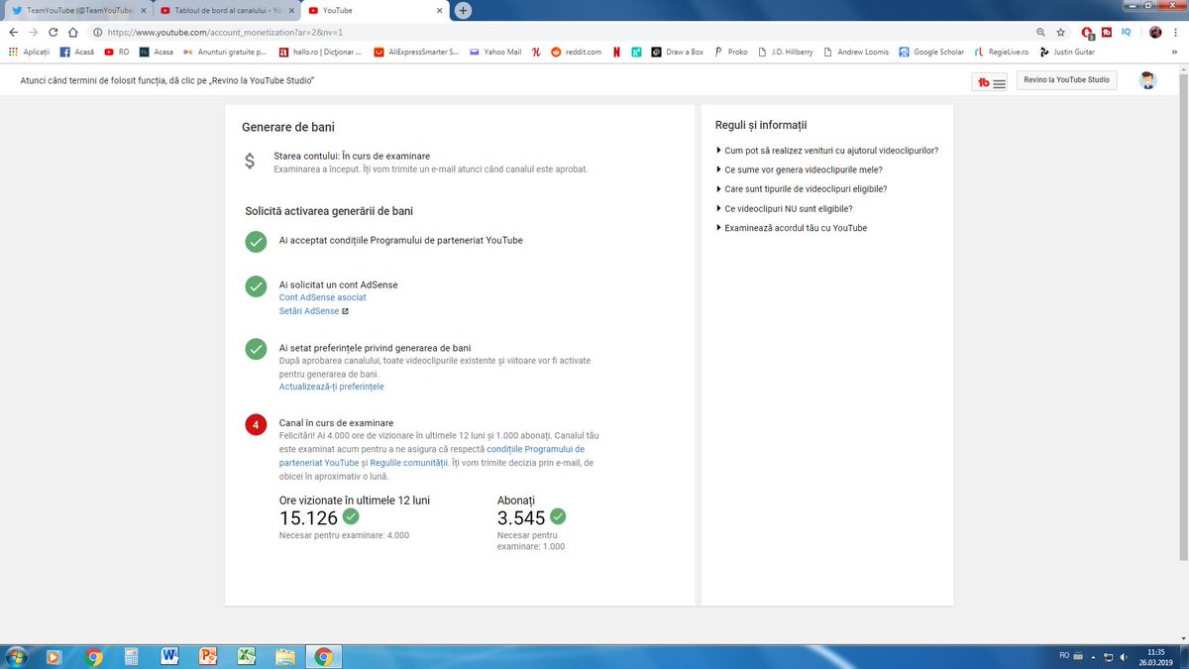Image resolution: width=1189 pixels, height=669 pixels.
Task: Launch PowerPoint from the taskbar
Action: [207, 656]
